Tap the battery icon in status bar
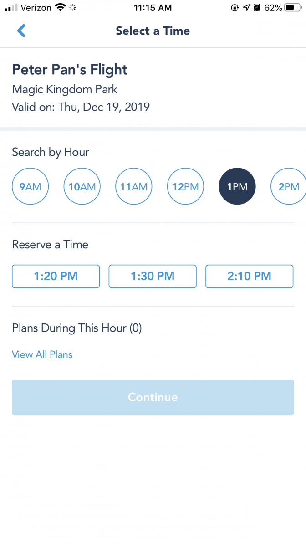This screenshot has height=544, width=306. click(293, 8)
